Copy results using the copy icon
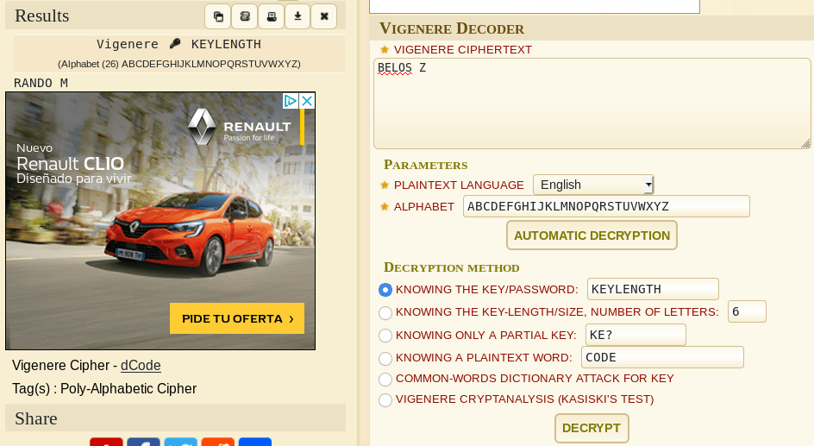Image resolution: width=814 pixels, height=446 pixels. [218, 16]
